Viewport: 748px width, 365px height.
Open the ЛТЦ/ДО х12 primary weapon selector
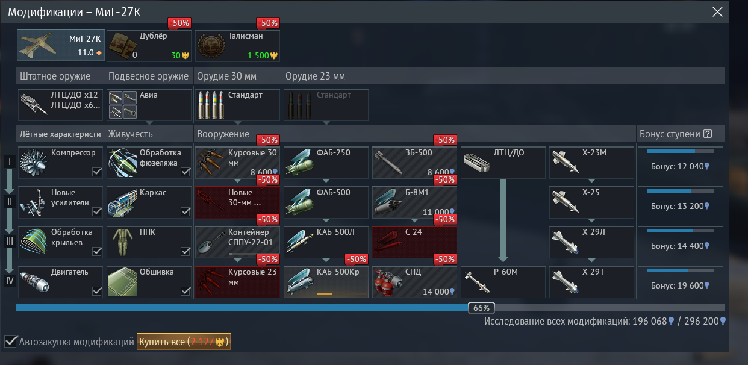pos(60,105)
